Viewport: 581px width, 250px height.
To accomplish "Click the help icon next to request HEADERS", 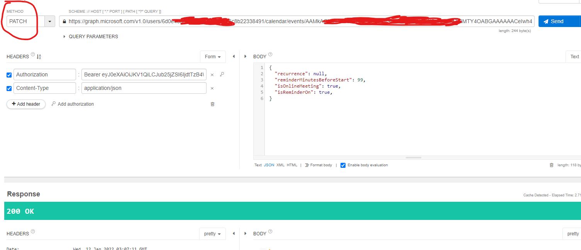I will coord(33,54).
